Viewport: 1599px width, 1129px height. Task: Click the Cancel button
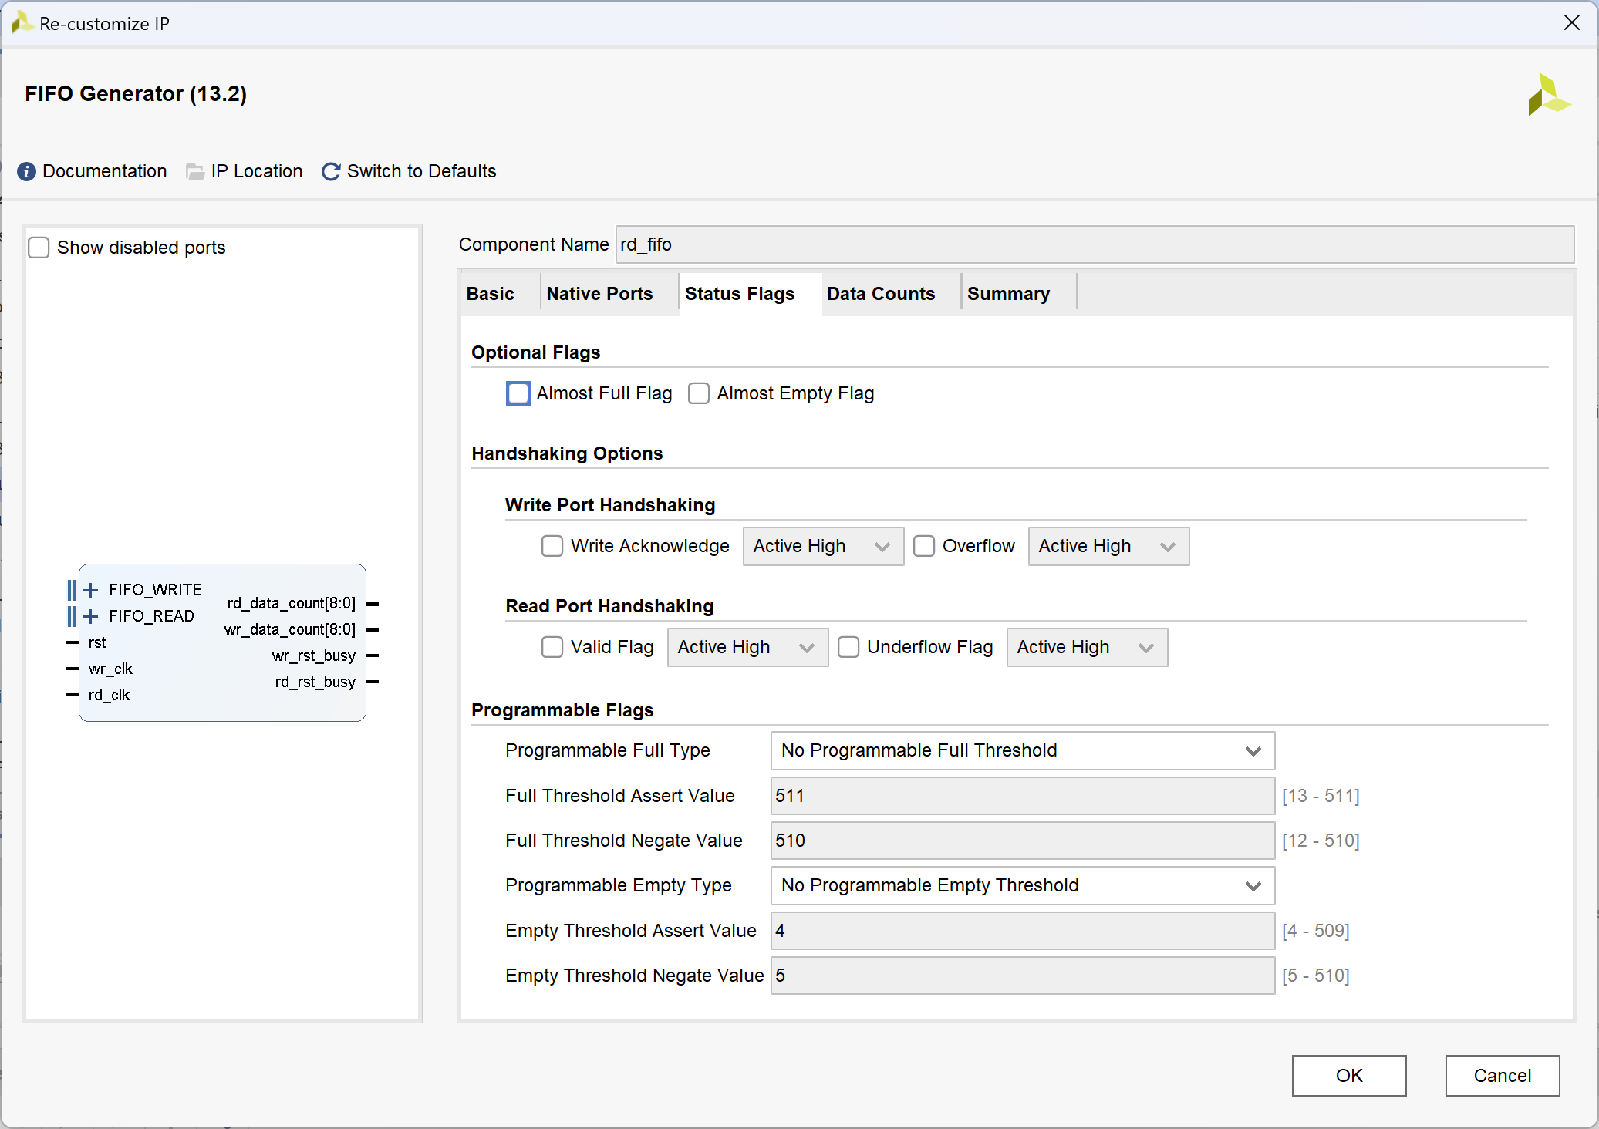(1501, 1075)
